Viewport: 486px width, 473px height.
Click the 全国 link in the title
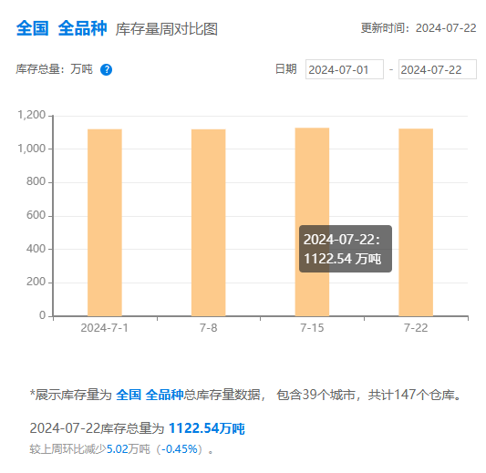point(32,28)
